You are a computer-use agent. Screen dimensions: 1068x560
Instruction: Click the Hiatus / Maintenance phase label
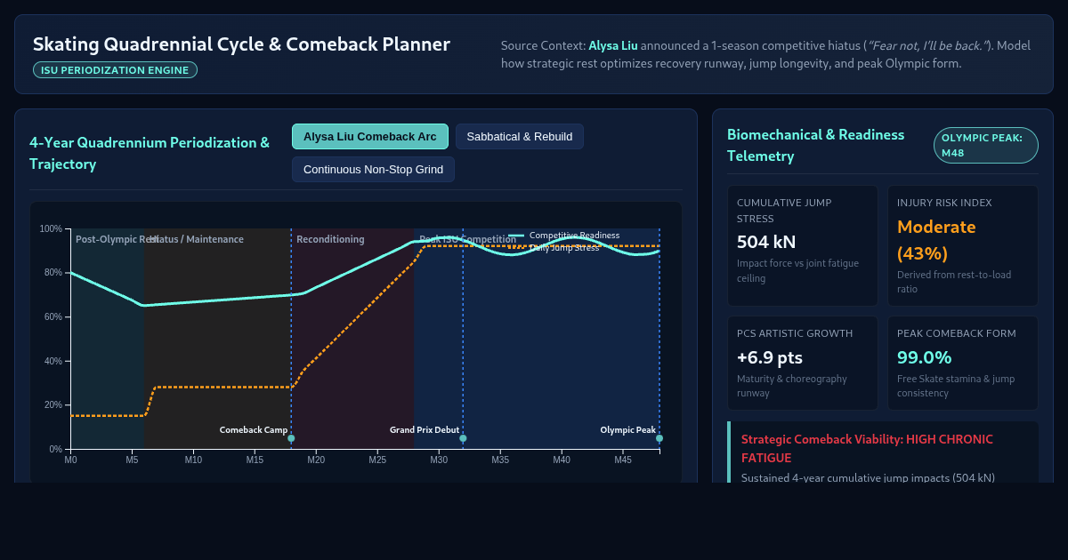(x=197, y=239)
